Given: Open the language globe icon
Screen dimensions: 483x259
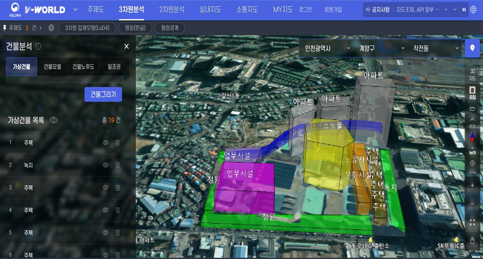Looking at the screenshot, I should pyautogui.click(x=474, y=10).
